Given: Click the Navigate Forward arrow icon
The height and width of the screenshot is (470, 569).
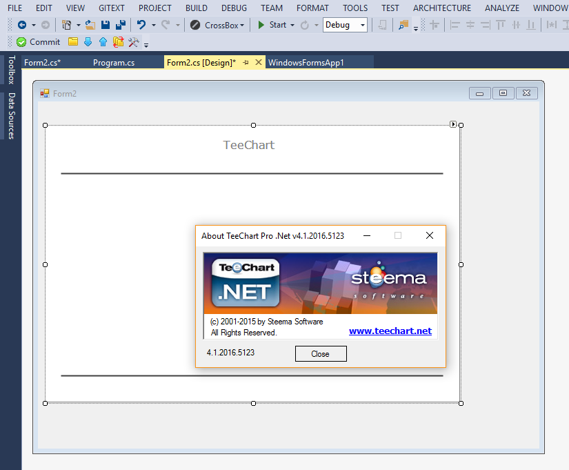Looking at the screenshot, I should (46, 25).
